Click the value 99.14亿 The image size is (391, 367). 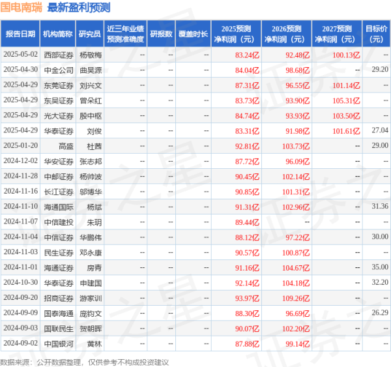click(298, 344)
